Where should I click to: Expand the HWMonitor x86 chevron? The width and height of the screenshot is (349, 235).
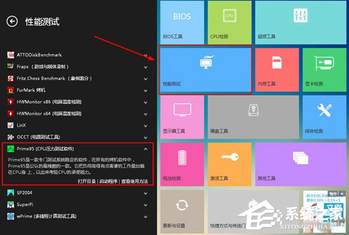(145, 102)
